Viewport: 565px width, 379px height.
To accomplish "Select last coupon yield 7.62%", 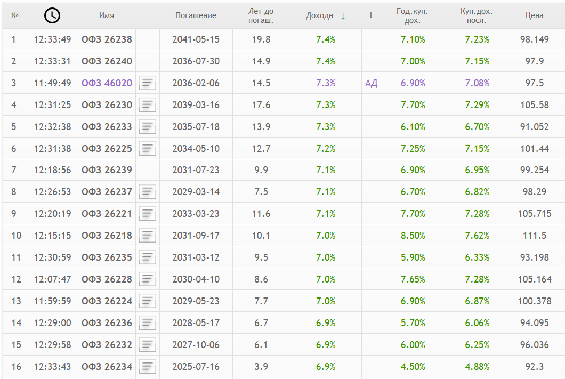I will [x=477, y=236].
